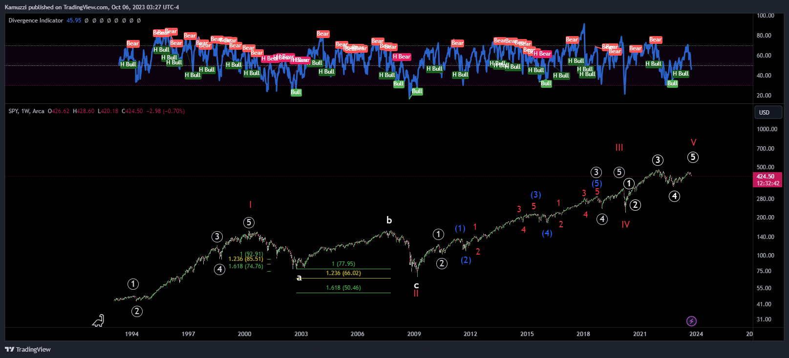Click the circled 5 under red V

tap(693, 157)
